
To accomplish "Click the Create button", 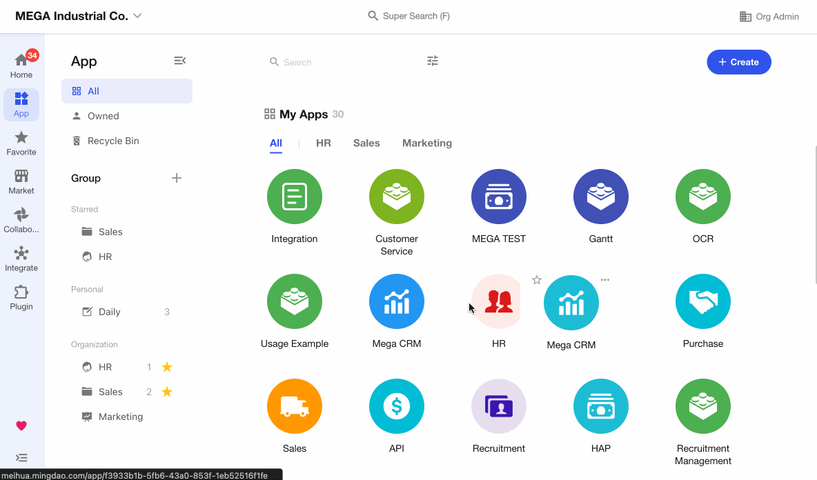I will [738, 62].
